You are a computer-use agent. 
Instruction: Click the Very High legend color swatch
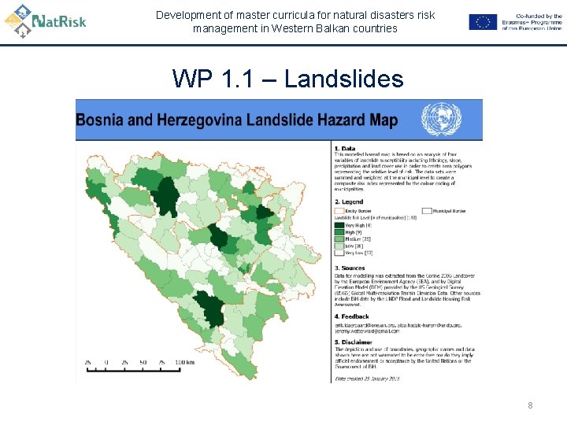(x=339, y=225)
